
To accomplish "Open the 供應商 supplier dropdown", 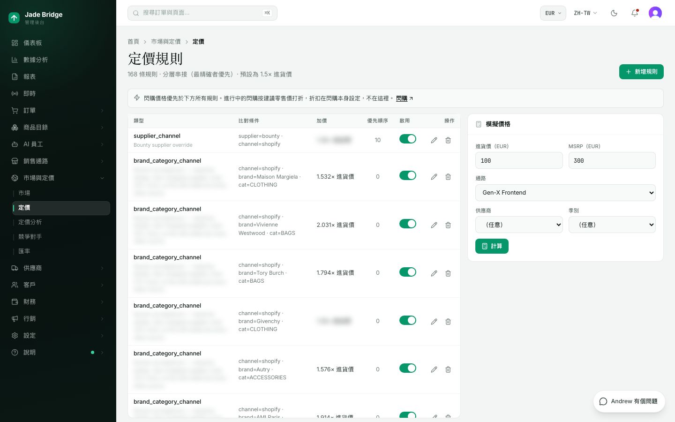I will pyautogui.click(x=519, y=225).
